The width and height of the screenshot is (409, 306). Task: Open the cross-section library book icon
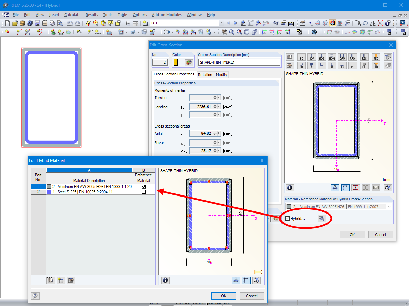(x=290, y=57)
